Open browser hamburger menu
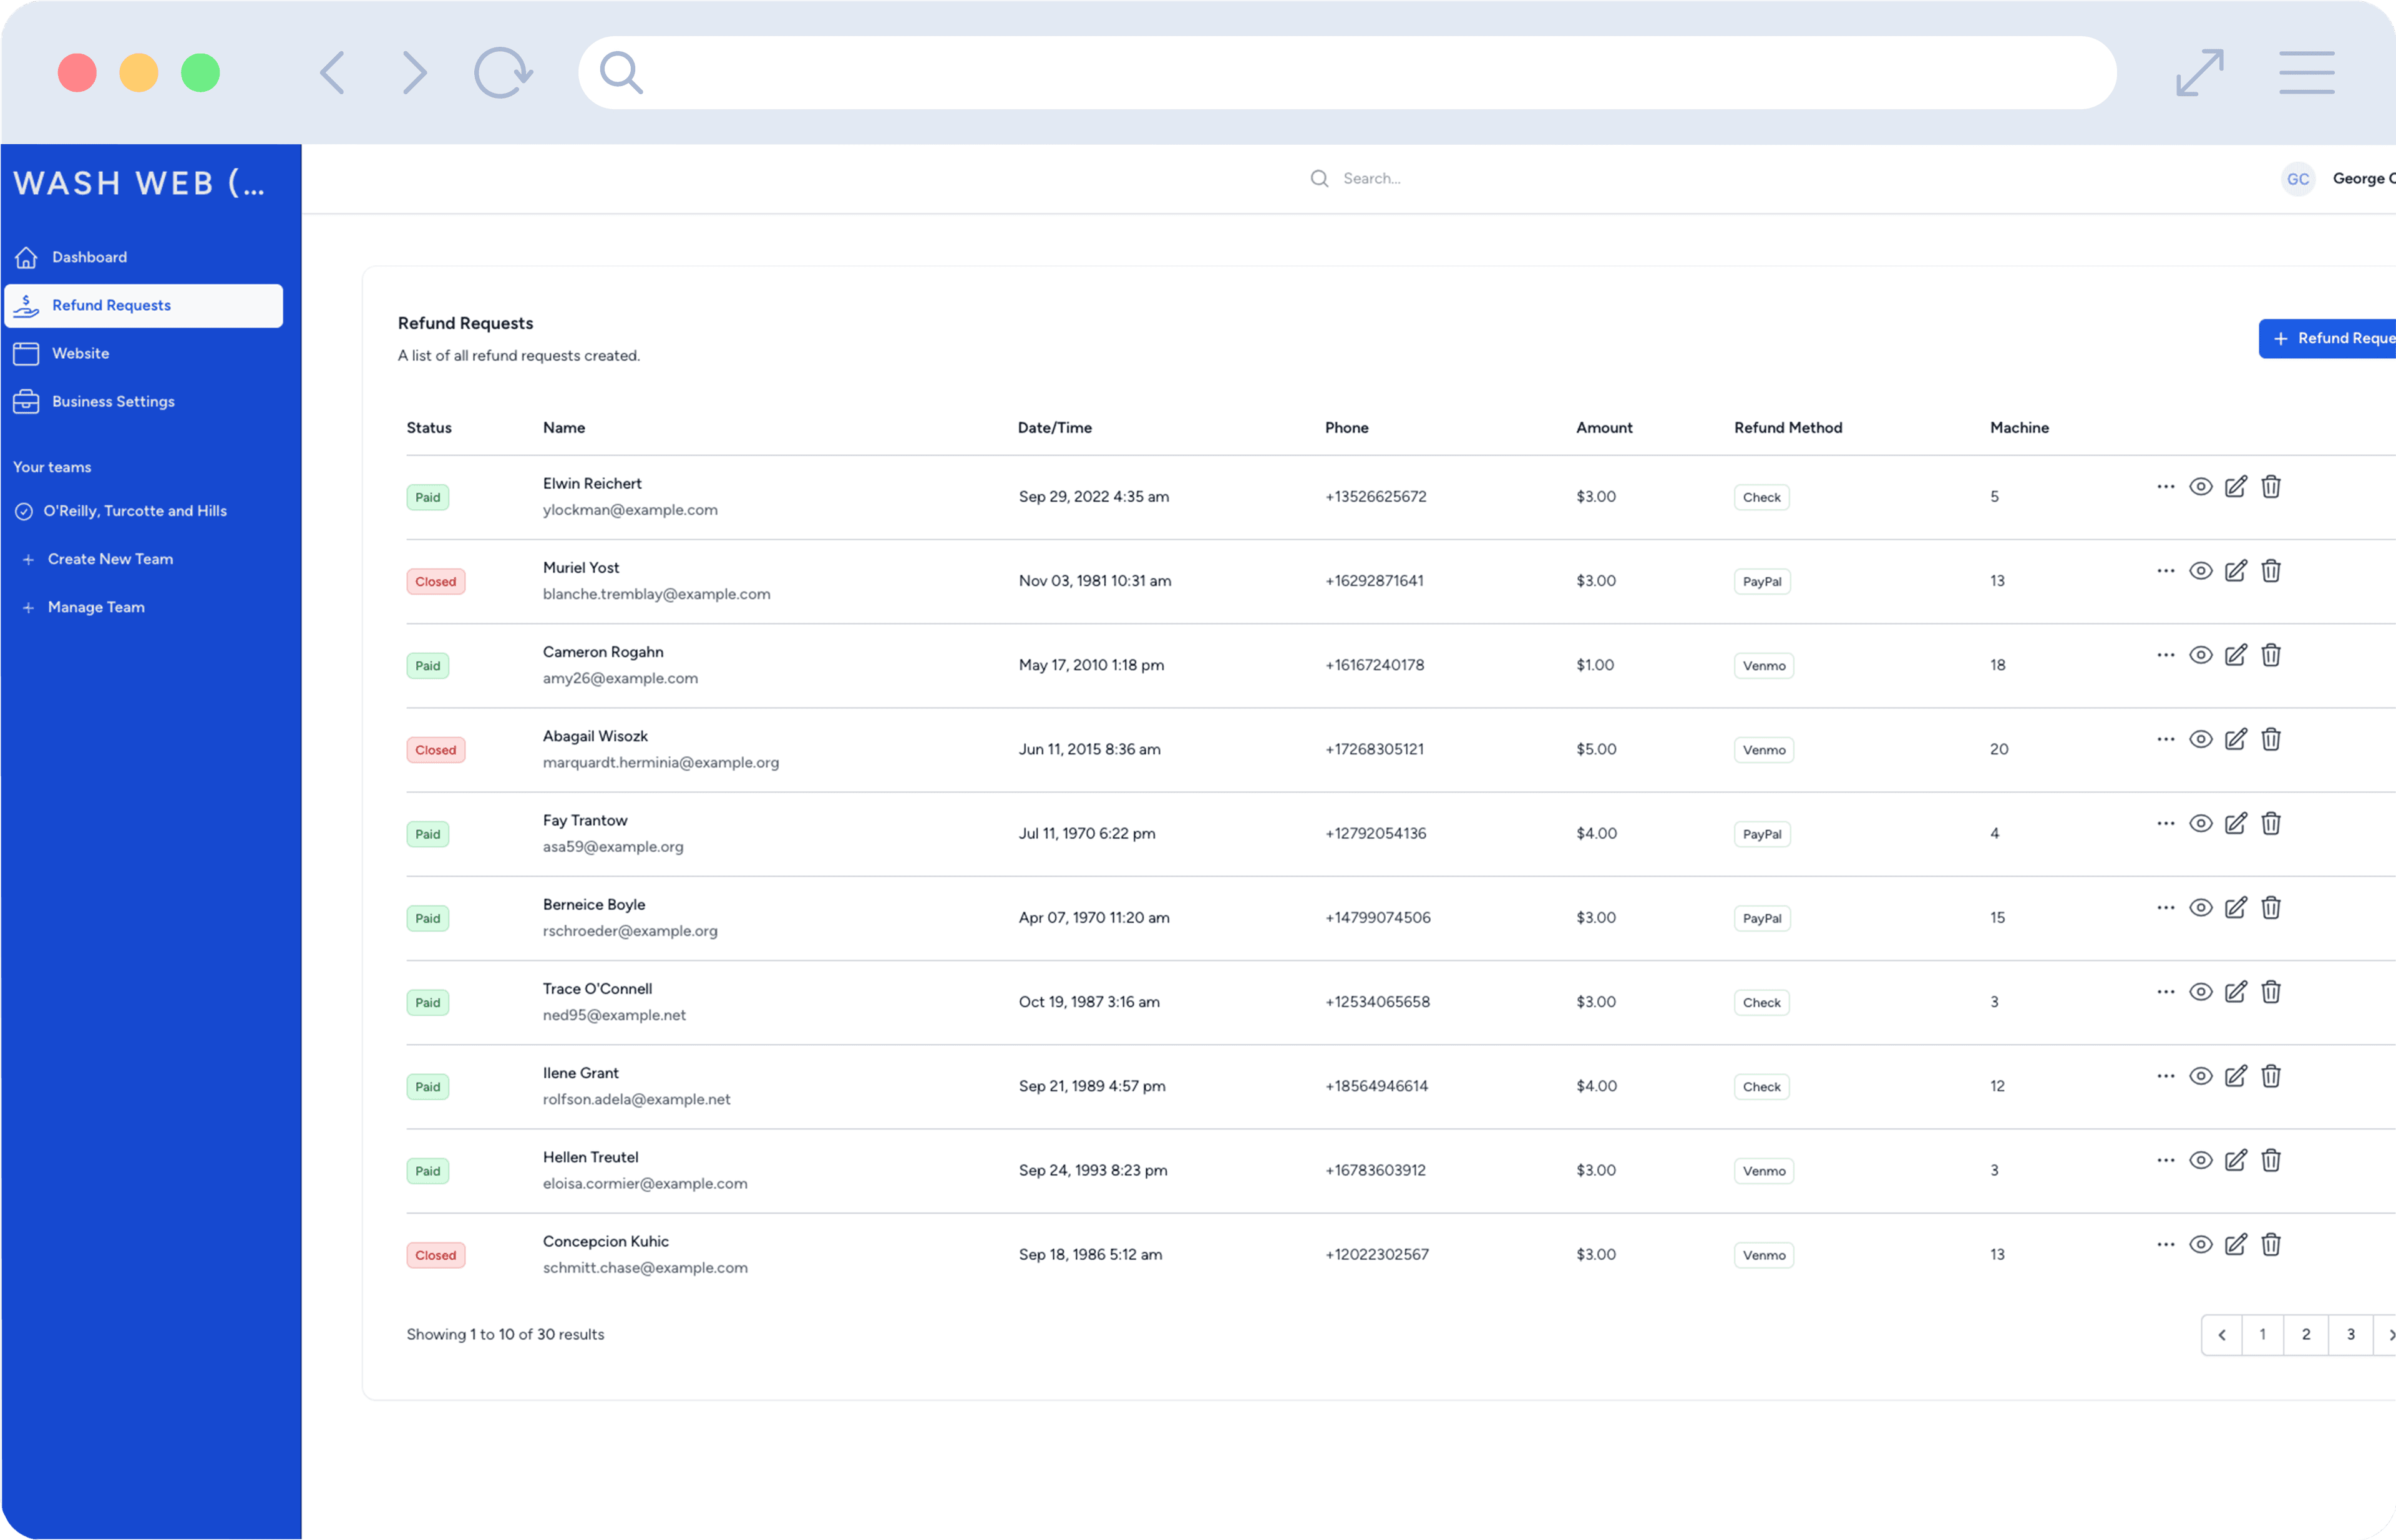 [2307, 73]
